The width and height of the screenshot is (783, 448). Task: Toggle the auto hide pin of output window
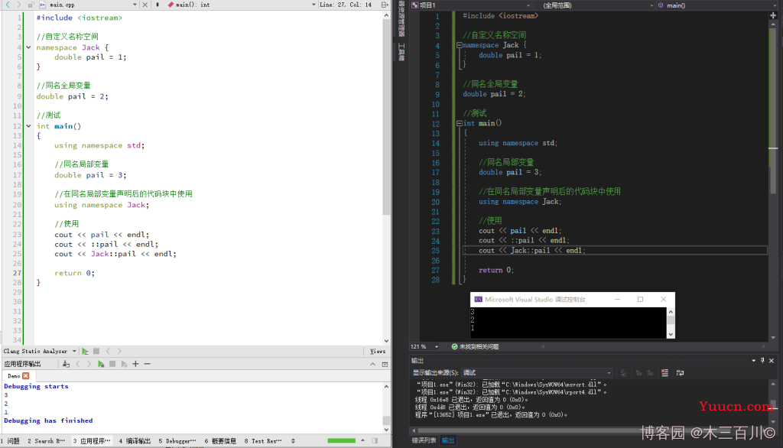click(x=762, y=361)
